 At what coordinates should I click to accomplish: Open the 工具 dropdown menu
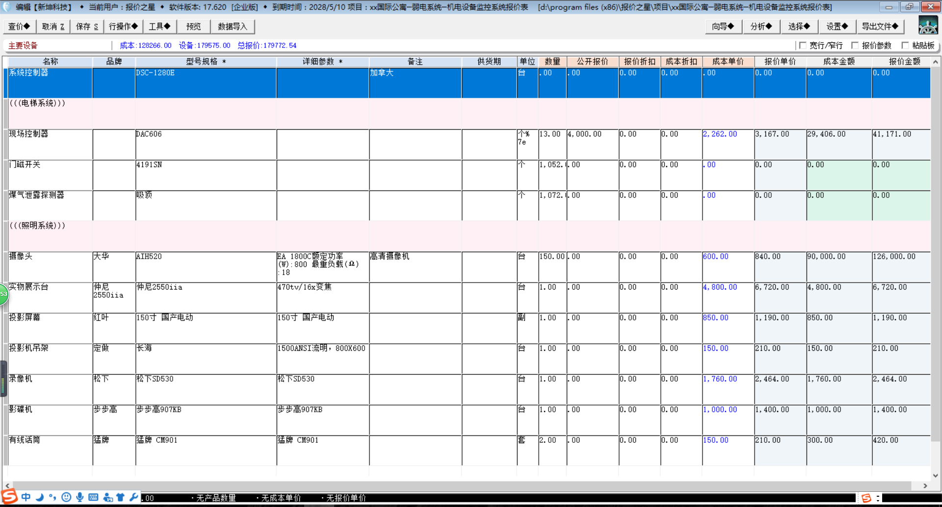point(159,26)
